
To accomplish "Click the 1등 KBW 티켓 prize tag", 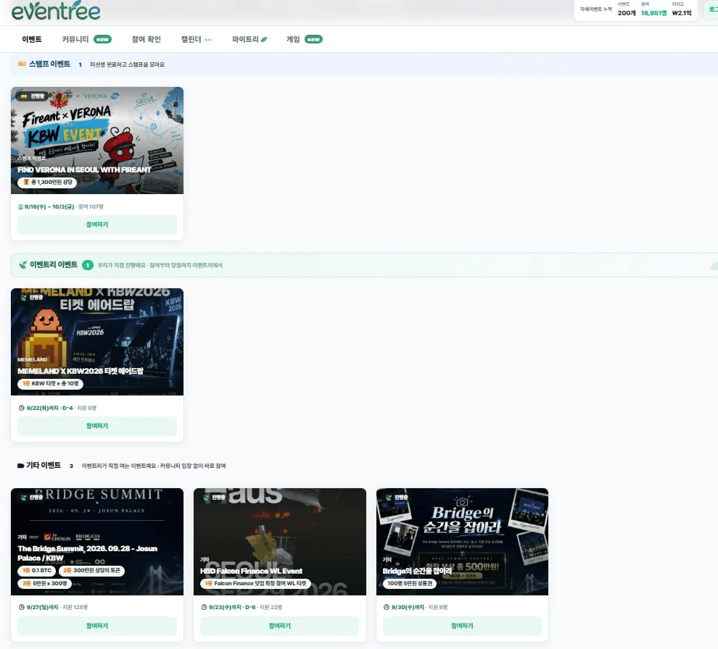I will click(50, 383).
